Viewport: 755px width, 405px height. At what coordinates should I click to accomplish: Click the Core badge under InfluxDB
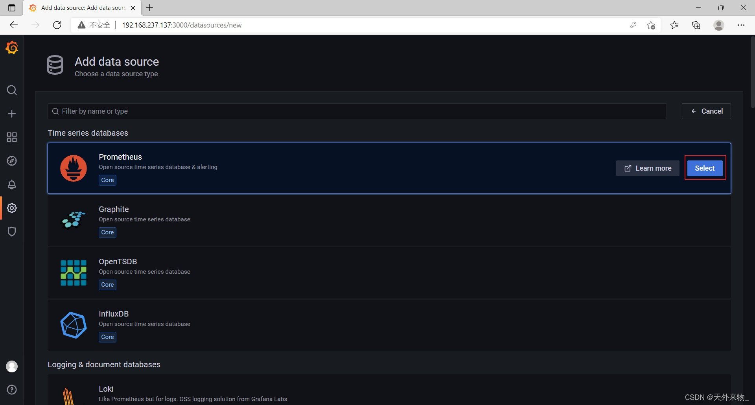[x=107, y=337]
